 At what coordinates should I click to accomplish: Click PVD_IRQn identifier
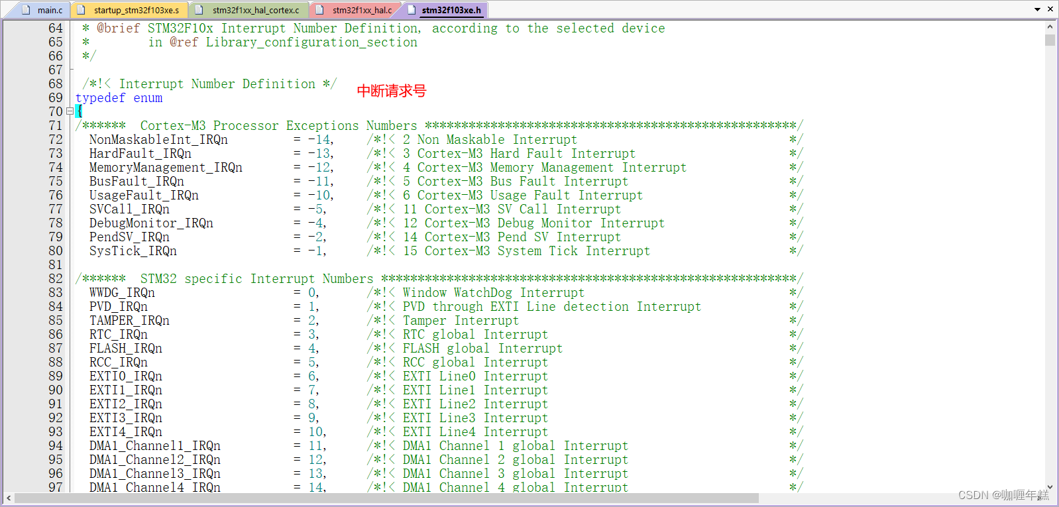119,307
